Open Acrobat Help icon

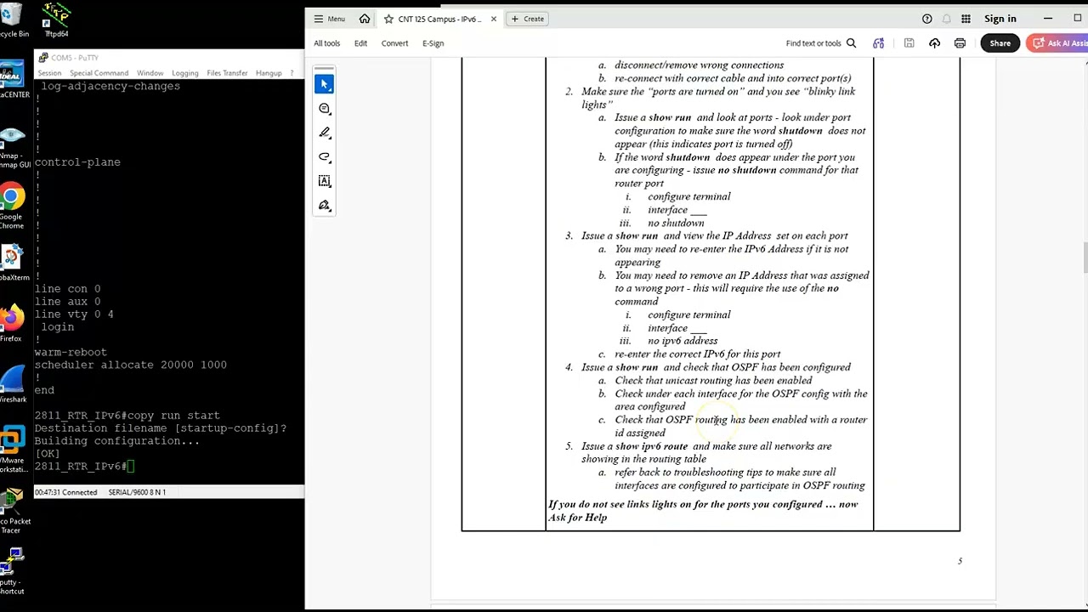[x=927, y=19]
